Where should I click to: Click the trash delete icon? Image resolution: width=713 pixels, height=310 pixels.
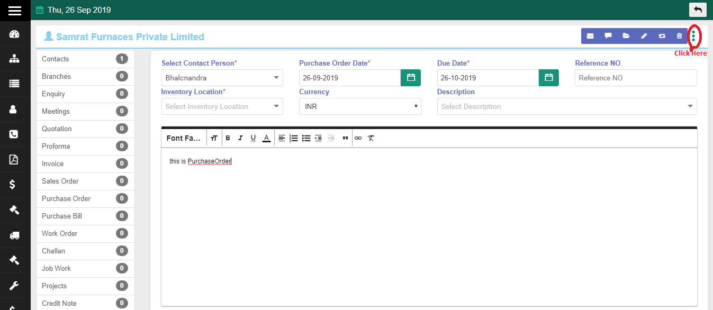tap(680, 36)
